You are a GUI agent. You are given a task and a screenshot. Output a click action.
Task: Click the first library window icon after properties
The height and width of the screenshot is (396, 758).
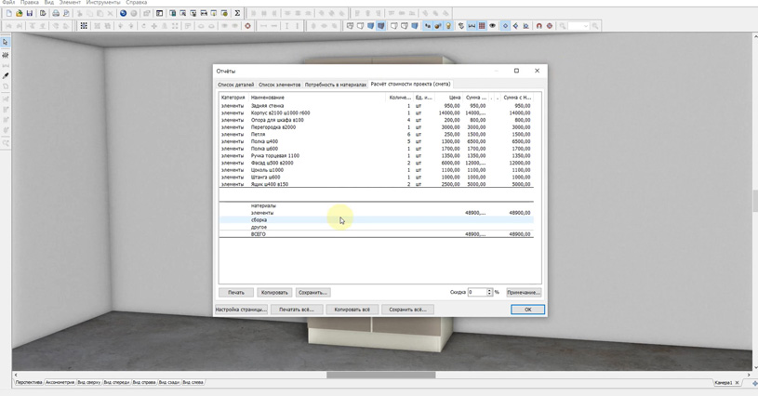(x=172, y=13)
